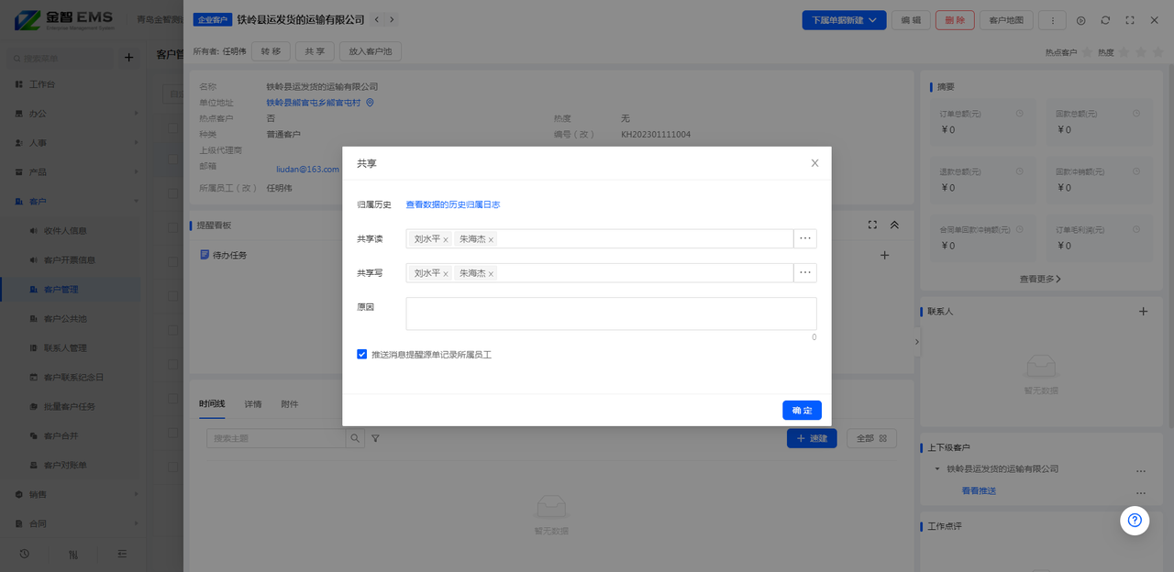Go to the previous customer record arrow
This screenshot has width=1174, height=572.
(x=377, y=19)
